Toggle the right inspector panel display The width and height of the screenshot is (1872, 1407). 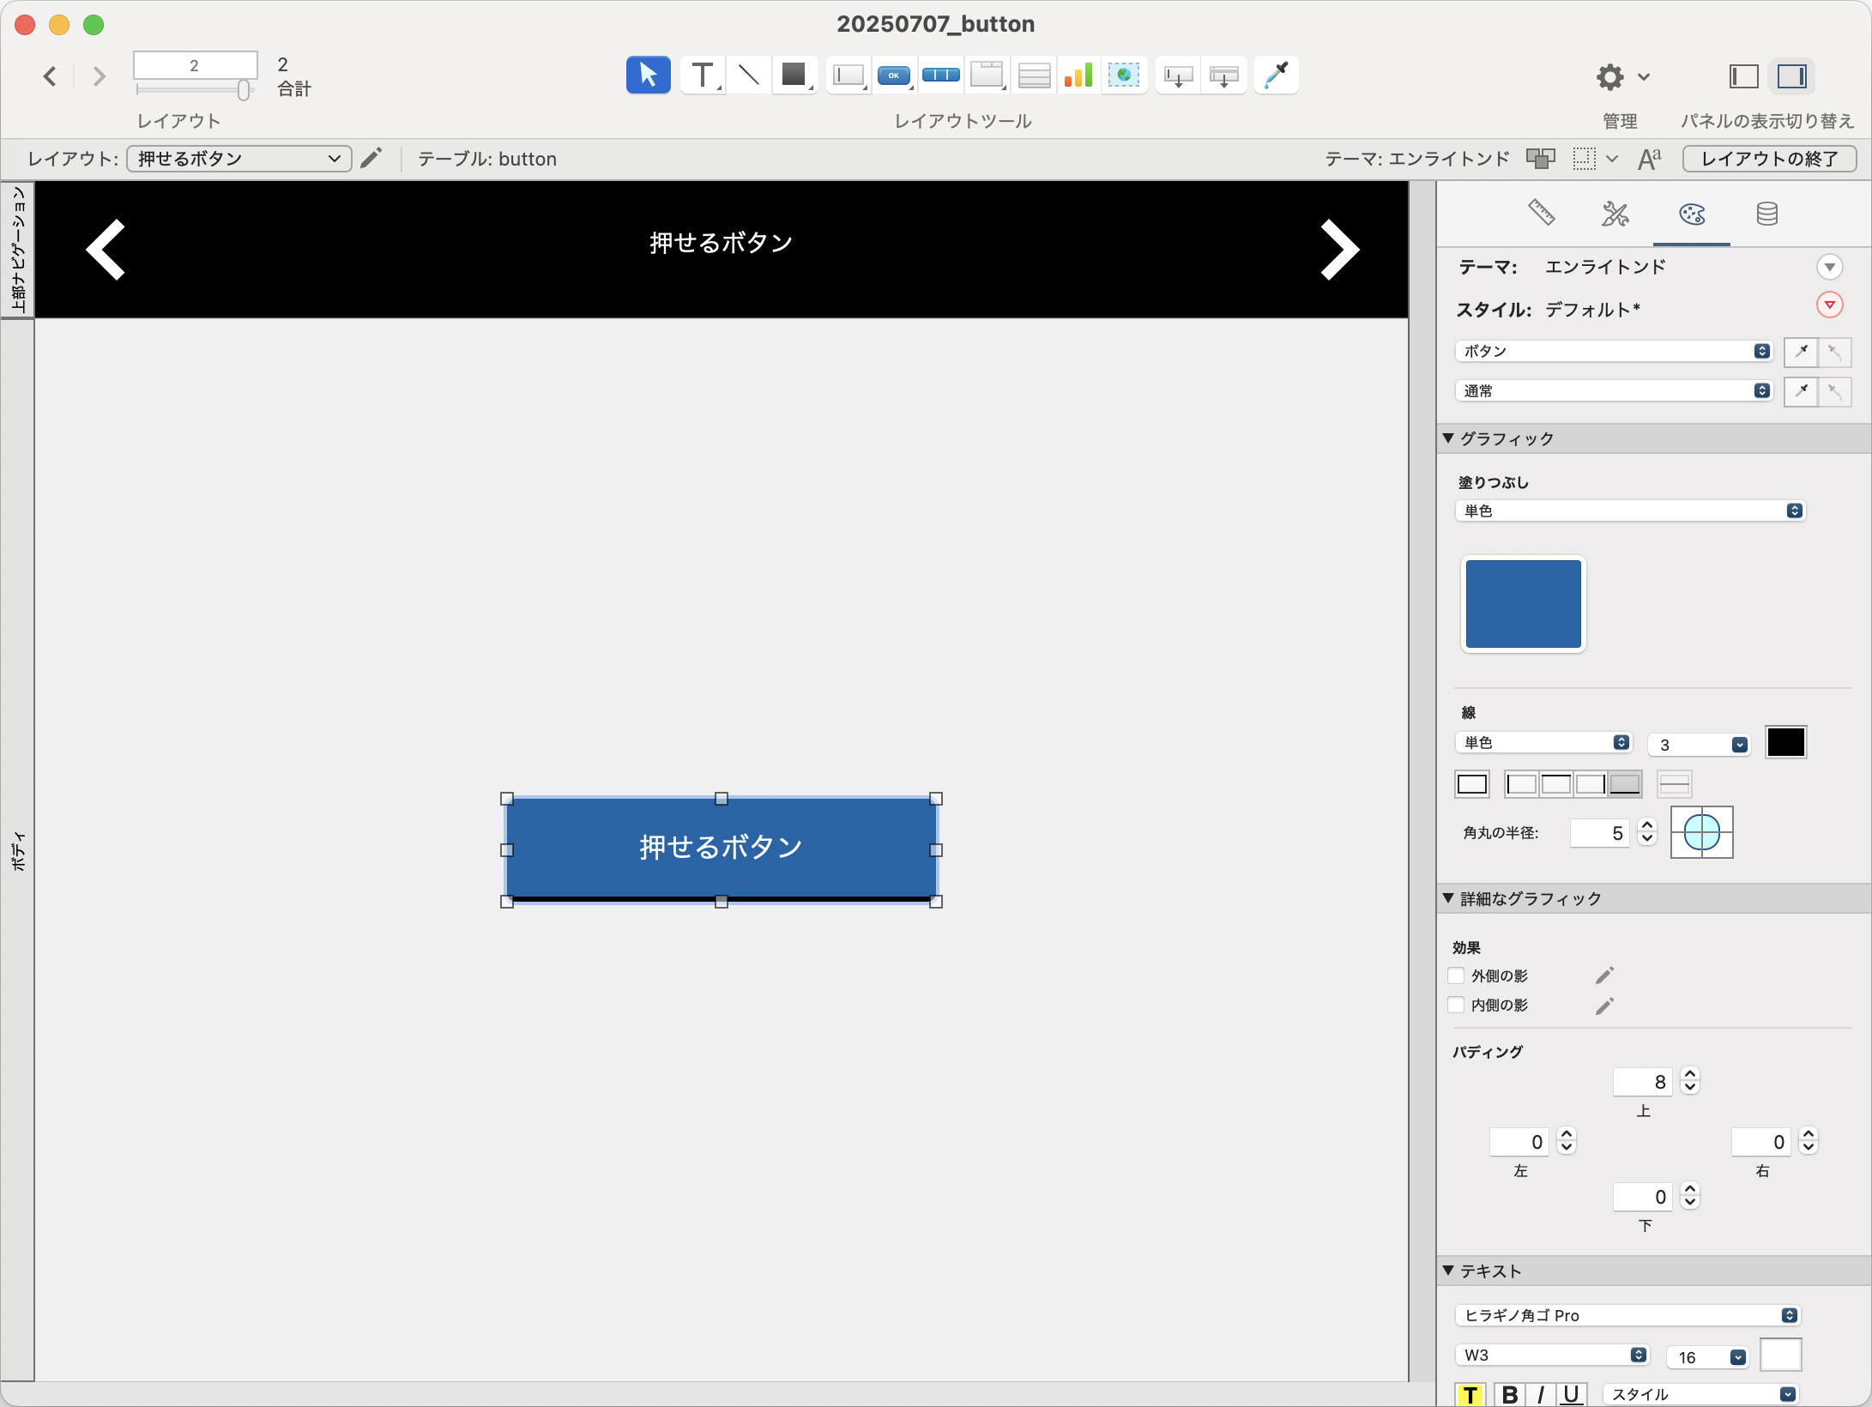tap(1791, 76)
